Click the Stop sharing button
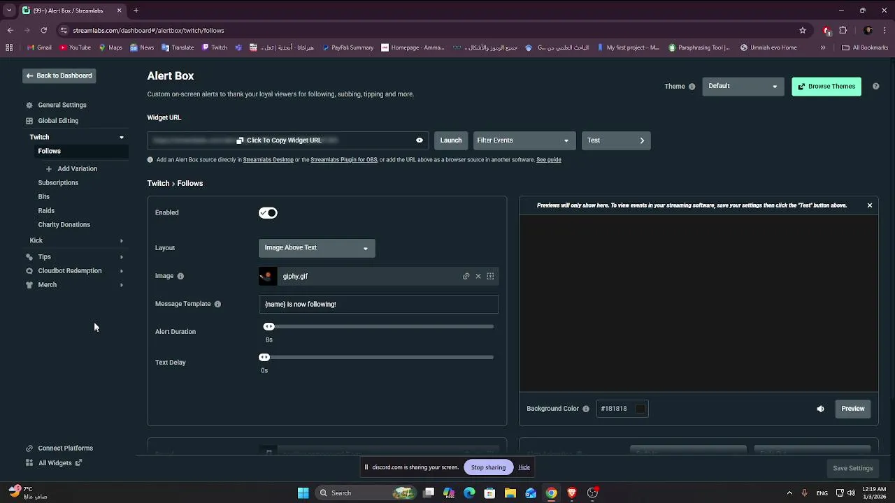 pyautogui.click(x=488, y=467)
